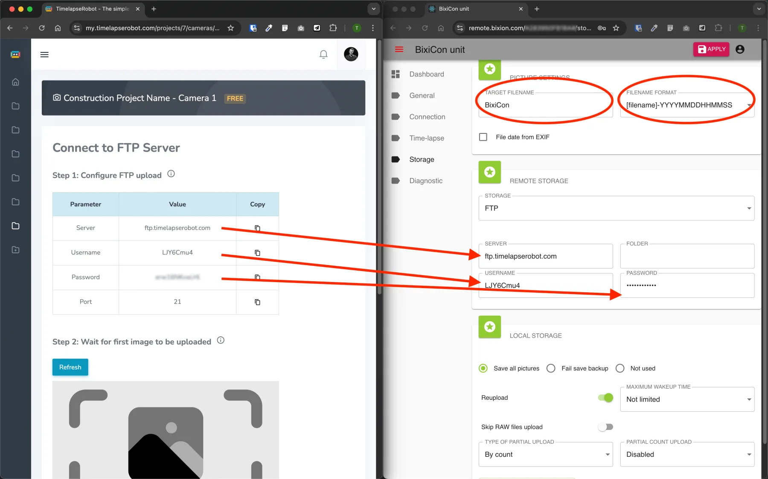Copy the Server value ftp.timelapserobot.com
Image resolution: width=768 pixels, height=479 pixels.
point(257,228)
